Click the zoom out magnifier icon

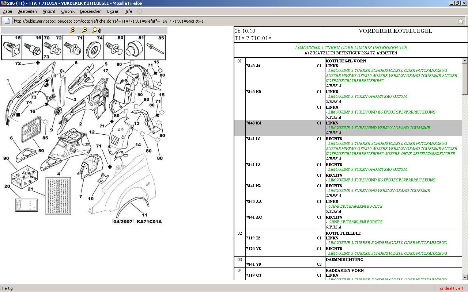(x=84, y=30)
